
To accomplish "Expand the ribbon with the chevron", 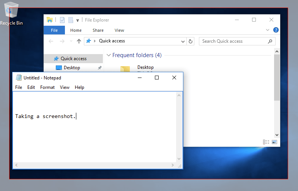I will (x=268, y=30).
